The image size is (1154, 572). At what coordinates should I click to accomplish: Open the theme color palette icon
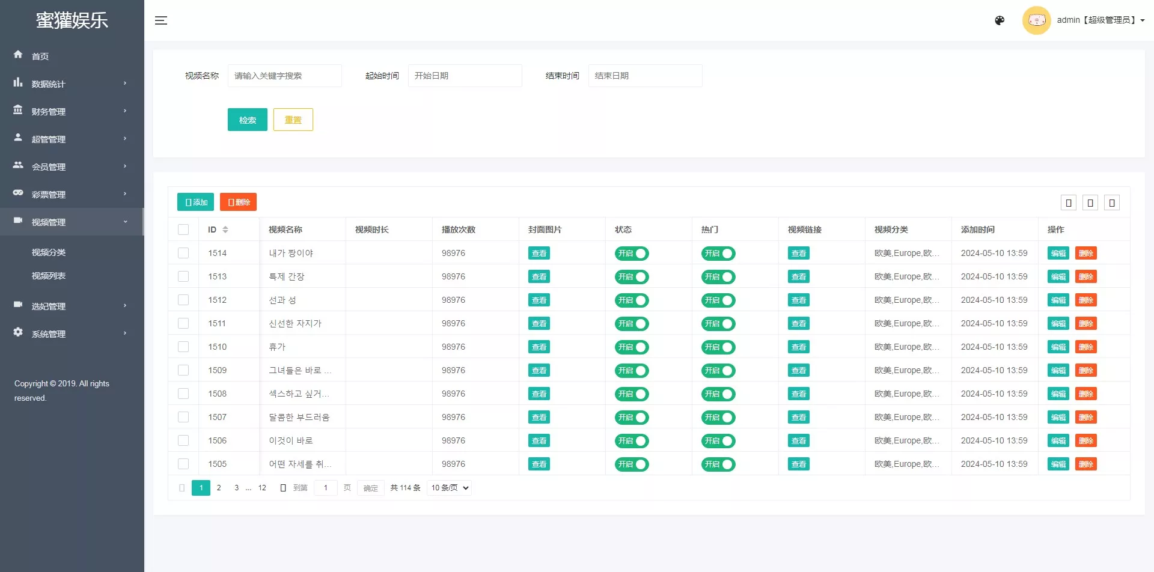[1000, 20]
